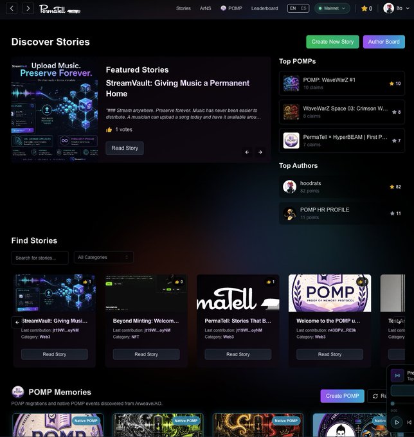Open the Stories menu item

tap(183, 8)
